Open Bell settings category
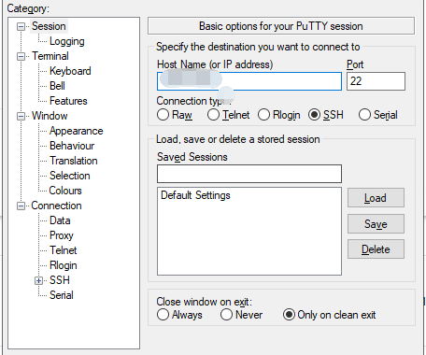 click(57, 86)
